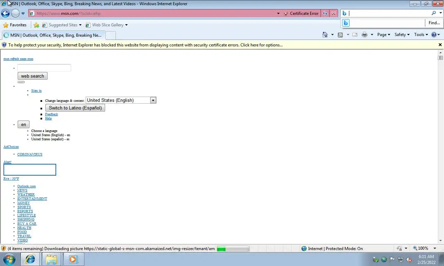This screenshot has height=266, width=444.
Task: Open a new blank tab
Action: click(x=110, y=35)
